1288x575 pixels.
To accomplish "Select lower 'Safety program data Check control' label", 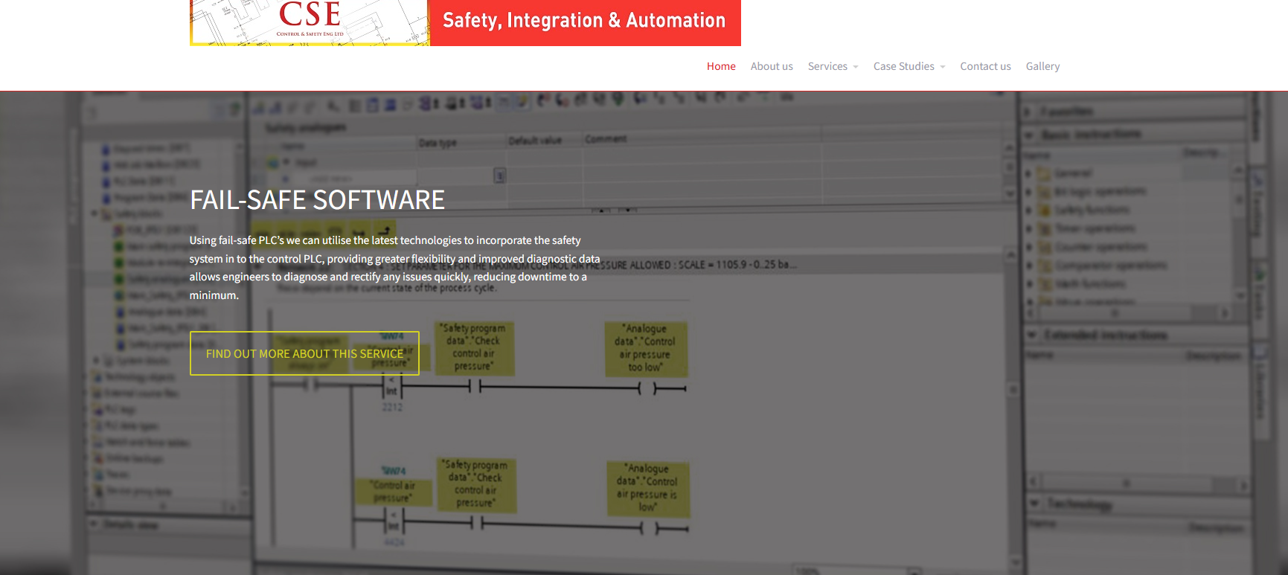I will point(476,484).
